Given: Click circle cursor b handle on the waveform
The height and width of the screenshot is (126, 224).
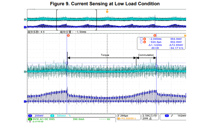Looking at the screenshot, I should coord(156,66).
